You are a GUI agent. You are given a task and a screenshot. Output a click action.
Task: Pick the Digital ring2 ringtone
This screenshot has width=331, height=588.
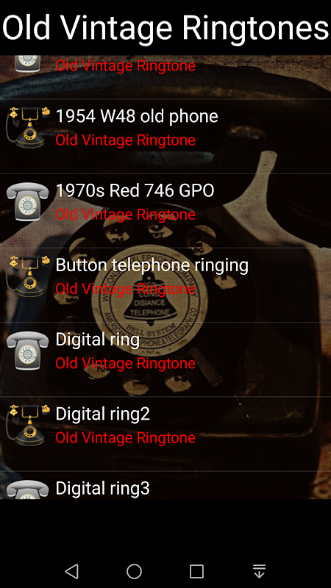click(165, 434)
